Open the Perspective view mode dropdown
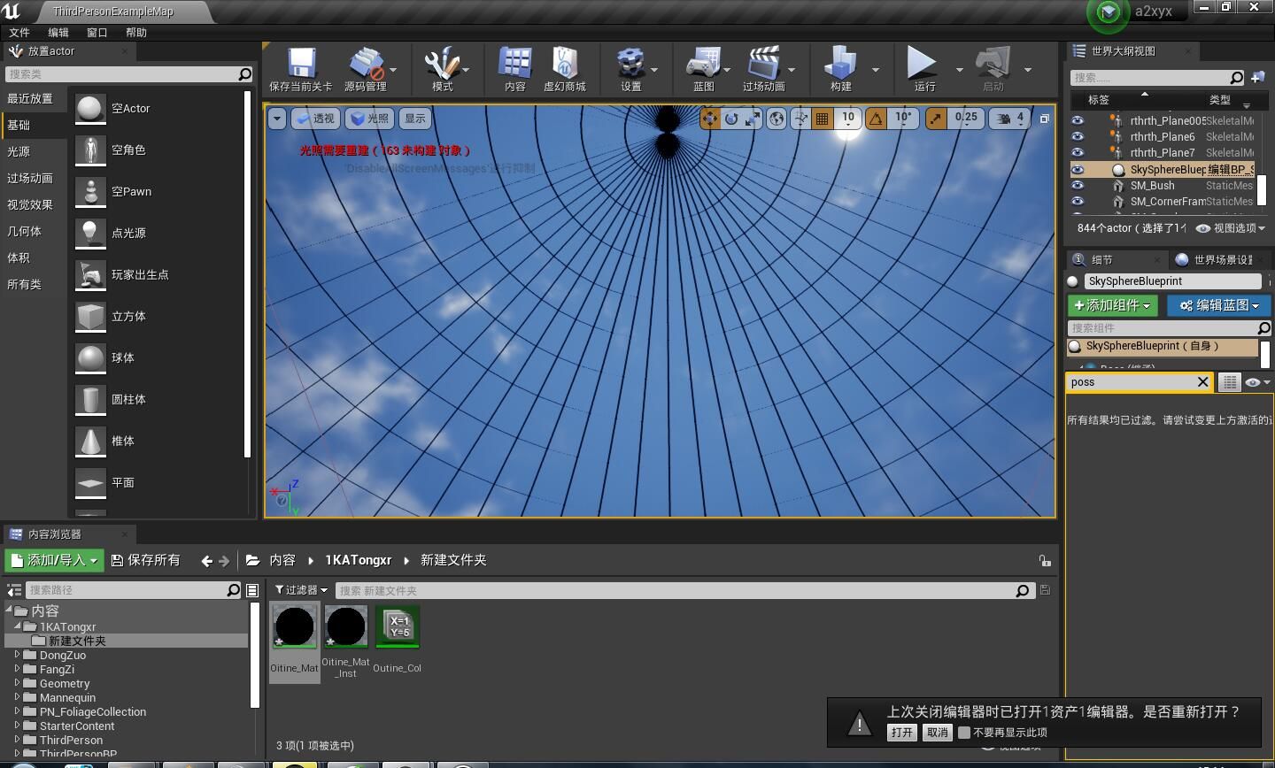1275x768 pixels. 315,118
